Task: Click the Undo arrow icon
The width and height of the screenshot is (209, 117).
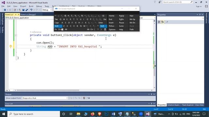Action: (31, 10)
